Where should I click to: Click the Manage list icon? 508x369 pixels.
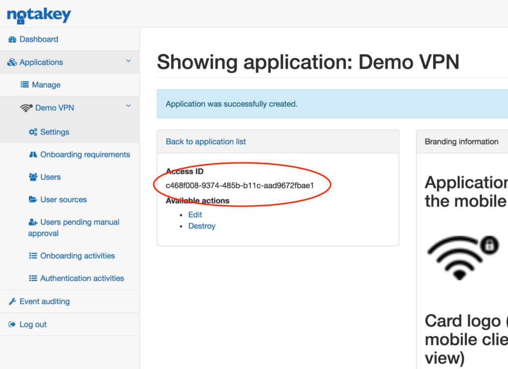24,85
